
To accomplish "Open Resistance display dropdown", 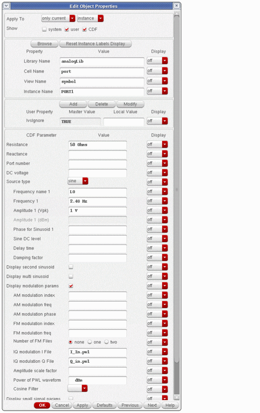I will click(x=157, y=144).
